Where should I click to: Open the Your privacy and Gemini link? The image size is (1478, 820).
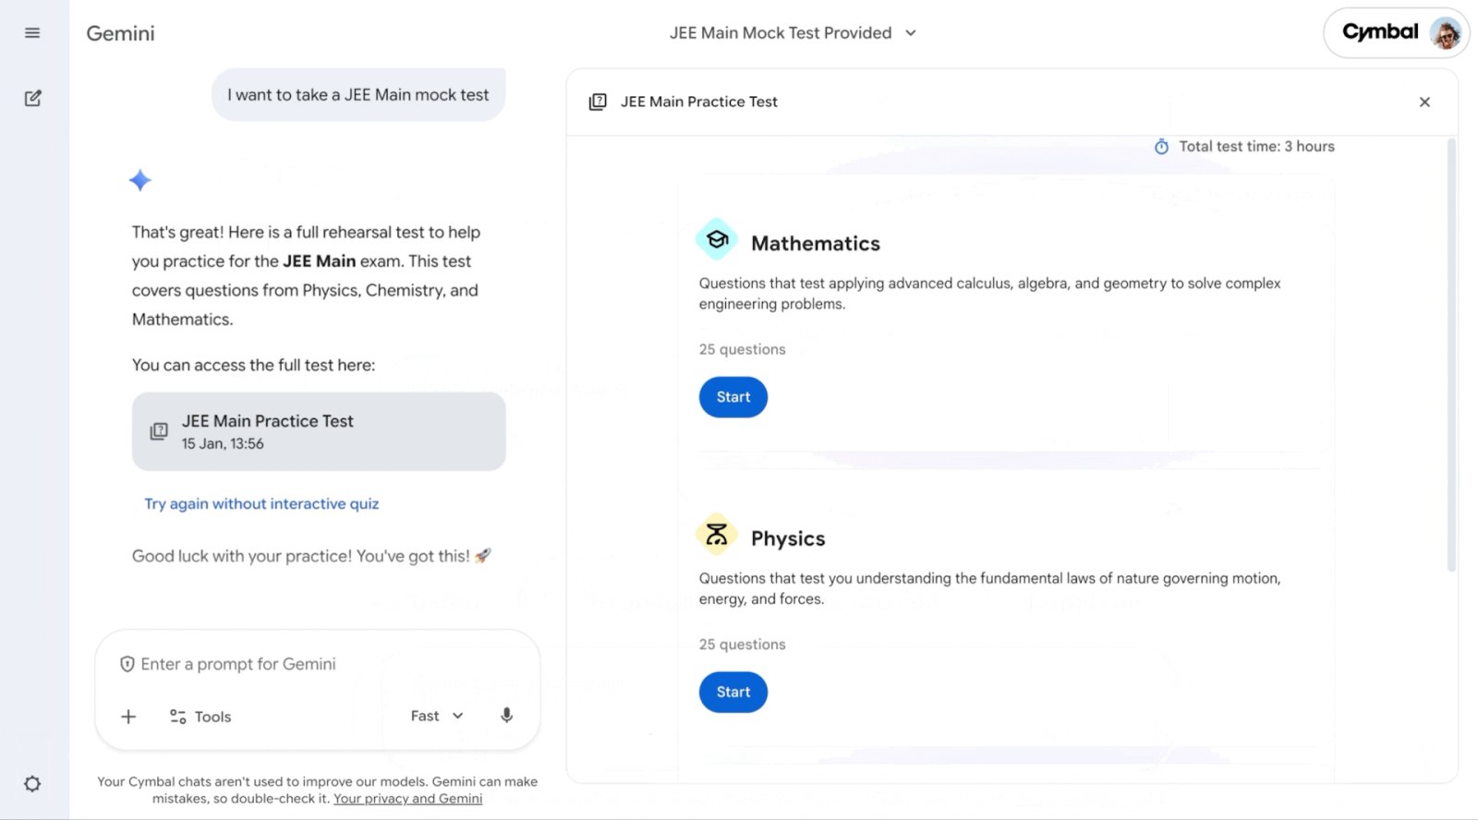tap(407, 799)
